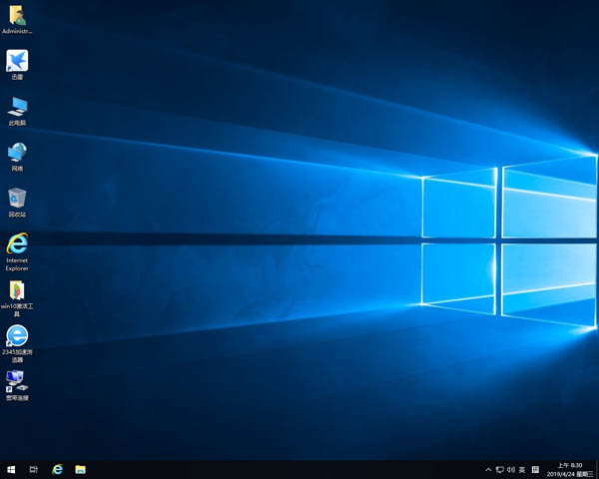The image size is (599, 479).
Task: Select the This PC (此电脑) icon
Action: coord(17,108)
